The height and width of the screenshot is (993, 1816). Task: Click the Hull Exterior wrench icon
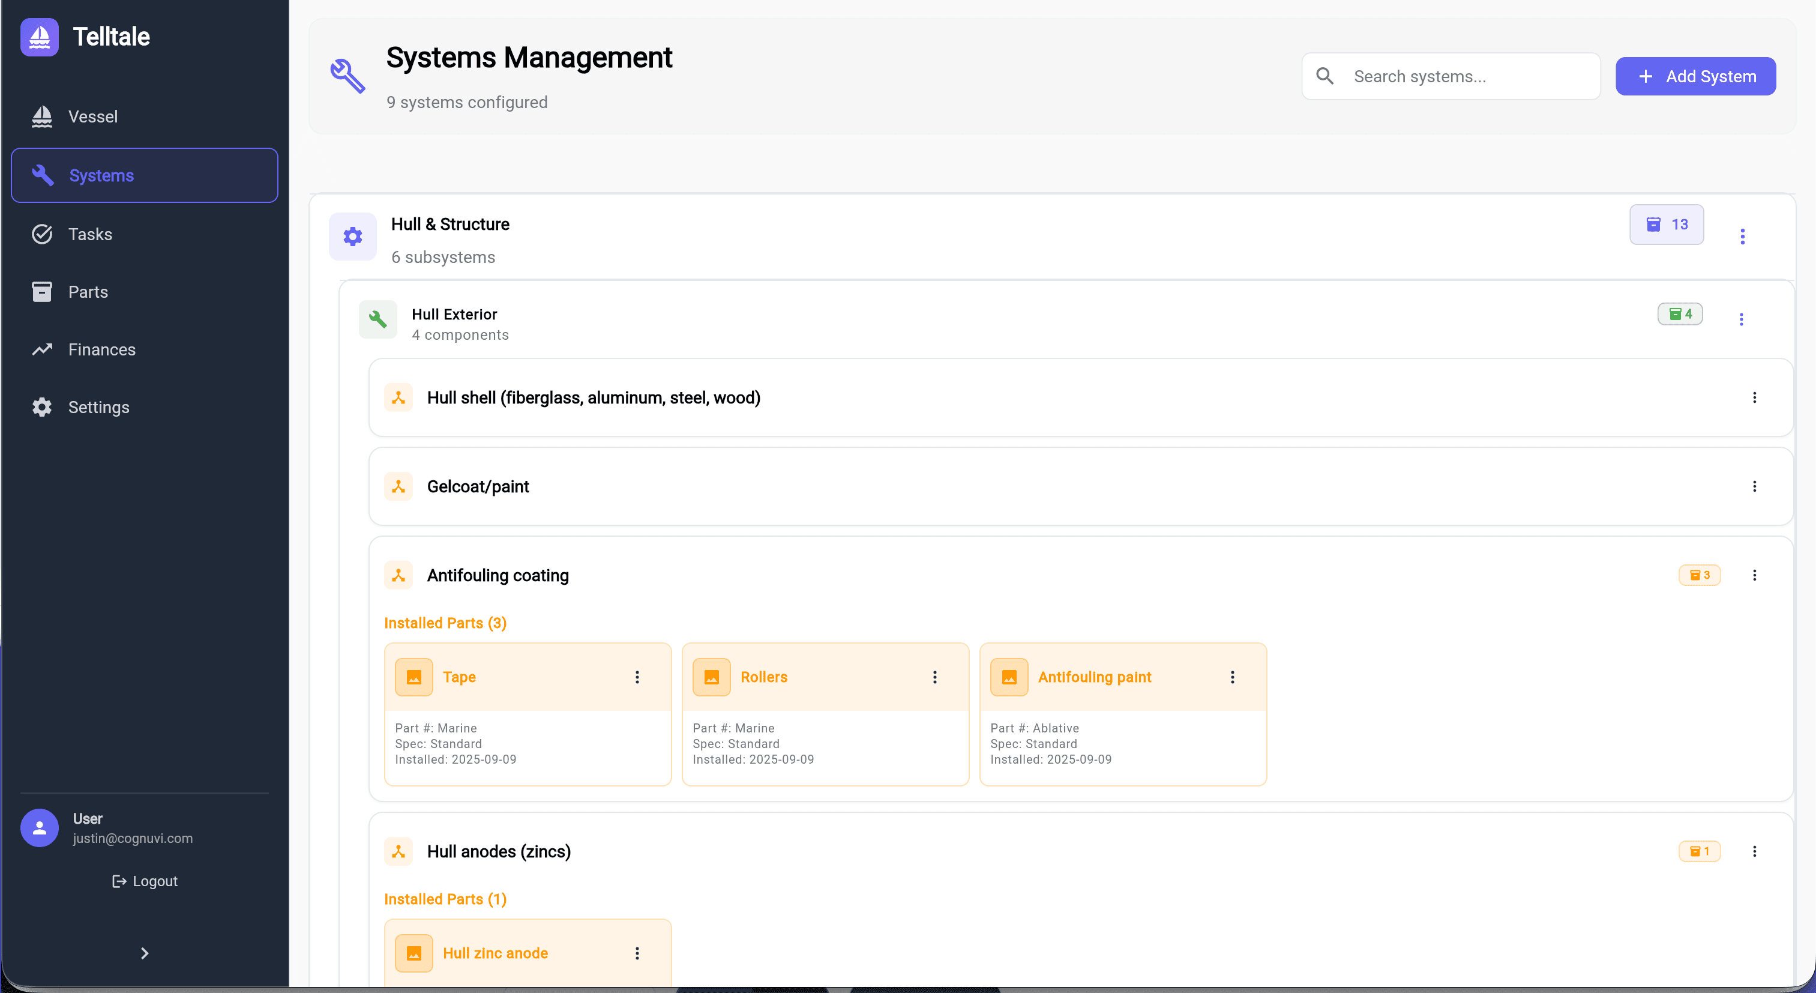click(x=378, y=319)
